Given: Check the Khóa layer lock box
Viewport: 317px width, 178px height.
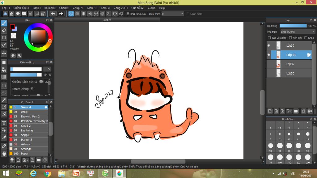Looking at the screenshot, I should click(x=306, y=38).
